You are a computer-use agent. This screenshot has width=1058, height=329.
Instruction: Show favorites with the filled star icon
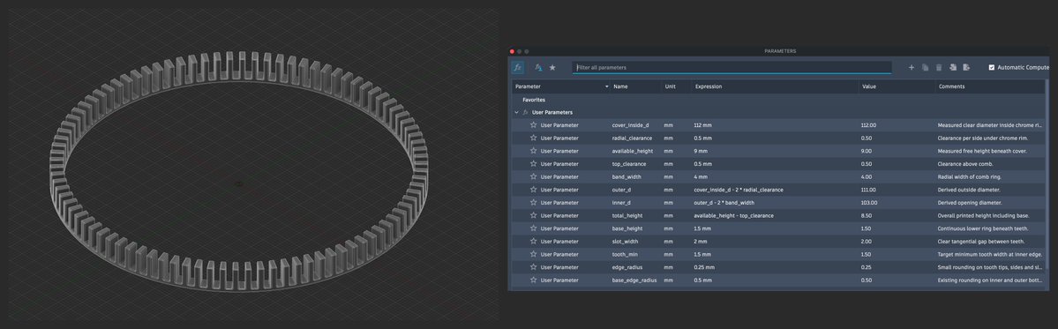click(552, 67)
